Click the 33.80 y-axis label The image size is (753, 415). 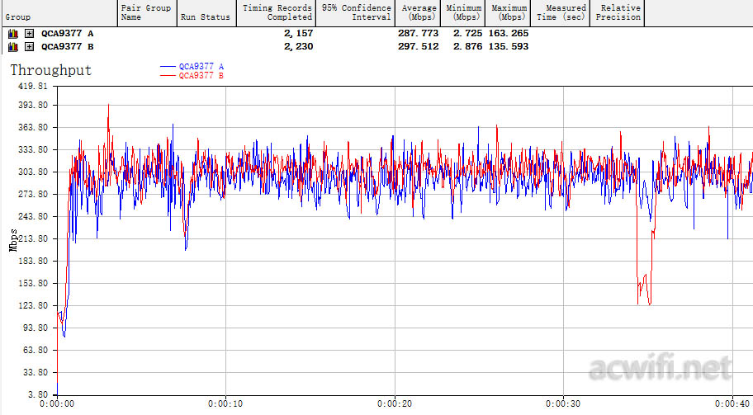(x=36, y=372)
